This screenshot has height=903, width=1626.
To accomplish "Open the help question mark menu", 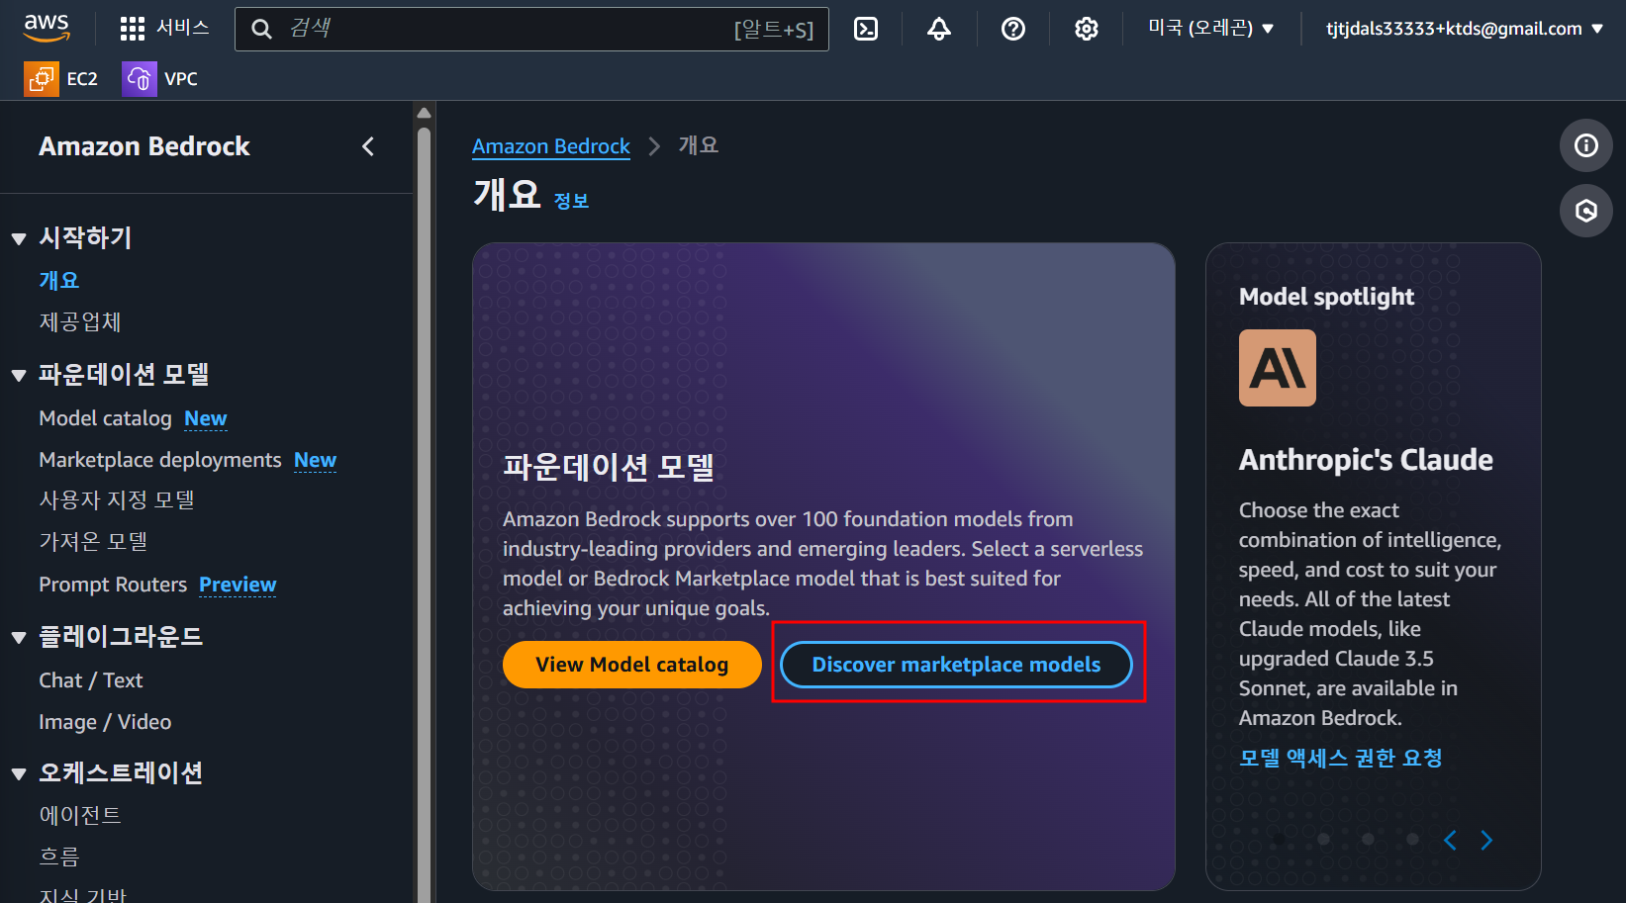I will coord(1013,29).
